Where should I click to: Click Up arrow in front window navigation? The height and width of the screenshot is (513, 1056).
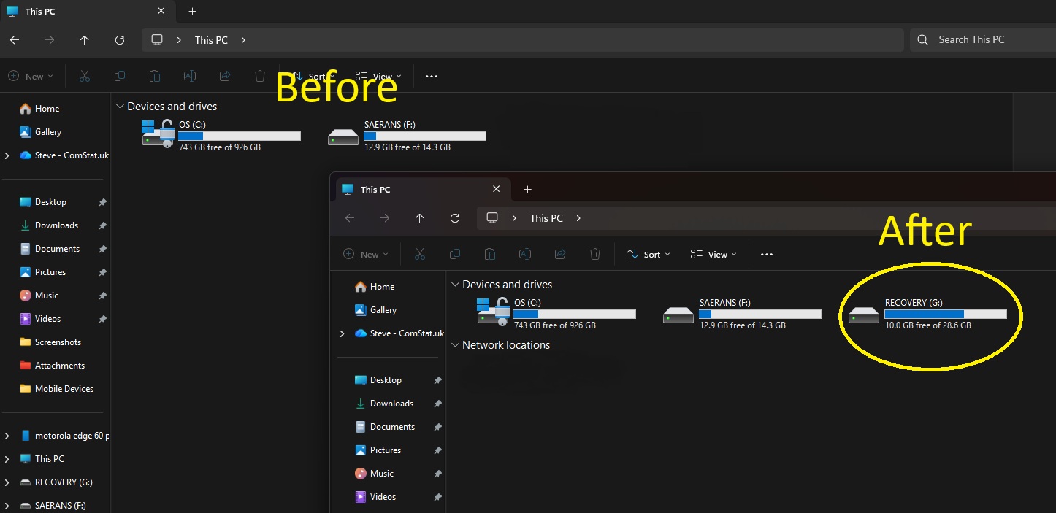[420, 218]
